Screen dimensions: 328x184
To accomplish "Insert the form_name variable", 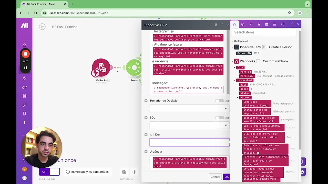I will pos(247,76).
